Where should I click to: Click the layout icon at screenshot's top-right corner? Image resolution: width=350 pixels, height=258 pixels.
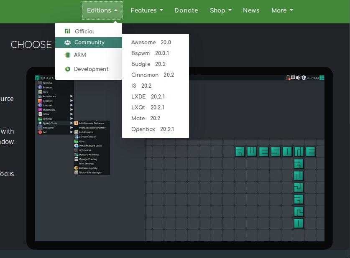(x=322, y=78)
